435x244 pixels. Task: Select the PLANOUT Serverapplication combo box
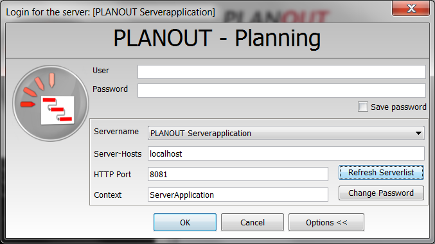click(x=286, y=133)
